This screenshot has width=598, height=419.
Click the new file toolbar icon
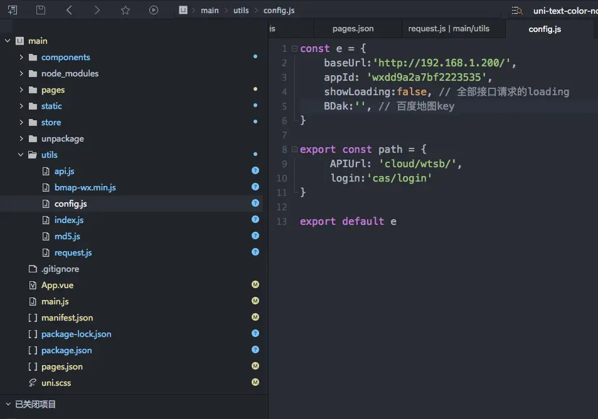pyautogui.click(x=13, y=10)
